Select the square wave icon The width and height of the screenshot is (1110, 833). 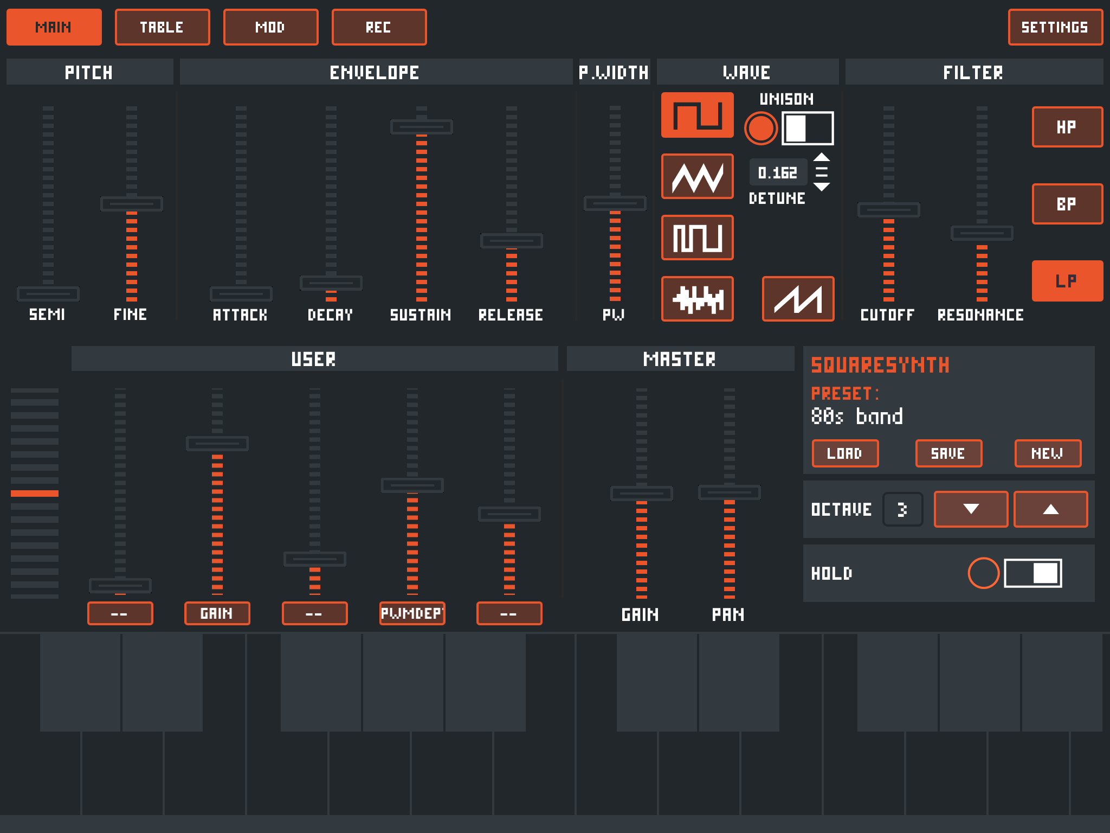697,115
